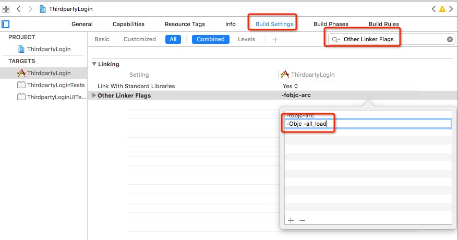The height and width of the screenshot is (240, 458).
Task: Remove a flag with the popup minus button
Action: [303, 221]
